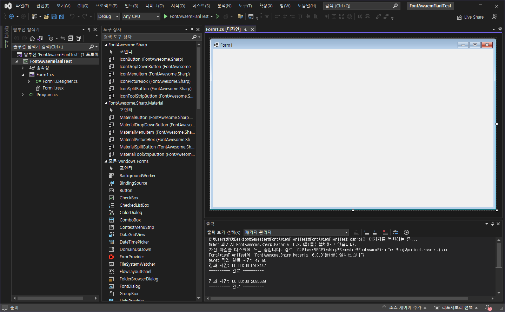The width and height of the screenshot is (505, 312).
Task: Go to the next message in Output
Action: (x=374, y=232)
